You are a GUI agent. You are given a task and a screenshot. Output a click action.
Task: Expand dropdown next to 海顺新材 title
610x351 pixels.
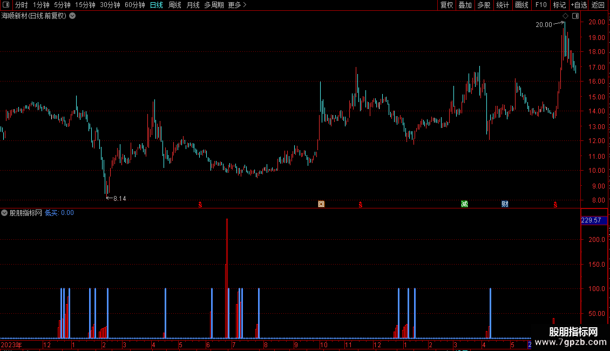click(x=72, y=16)
